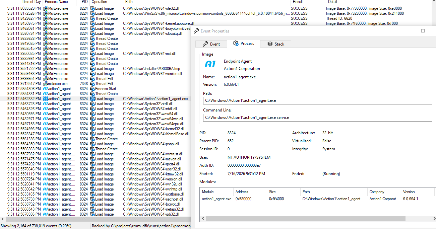
Task: Click the detail Image Base: 0x77930000 cell
Action: (364, 8)
